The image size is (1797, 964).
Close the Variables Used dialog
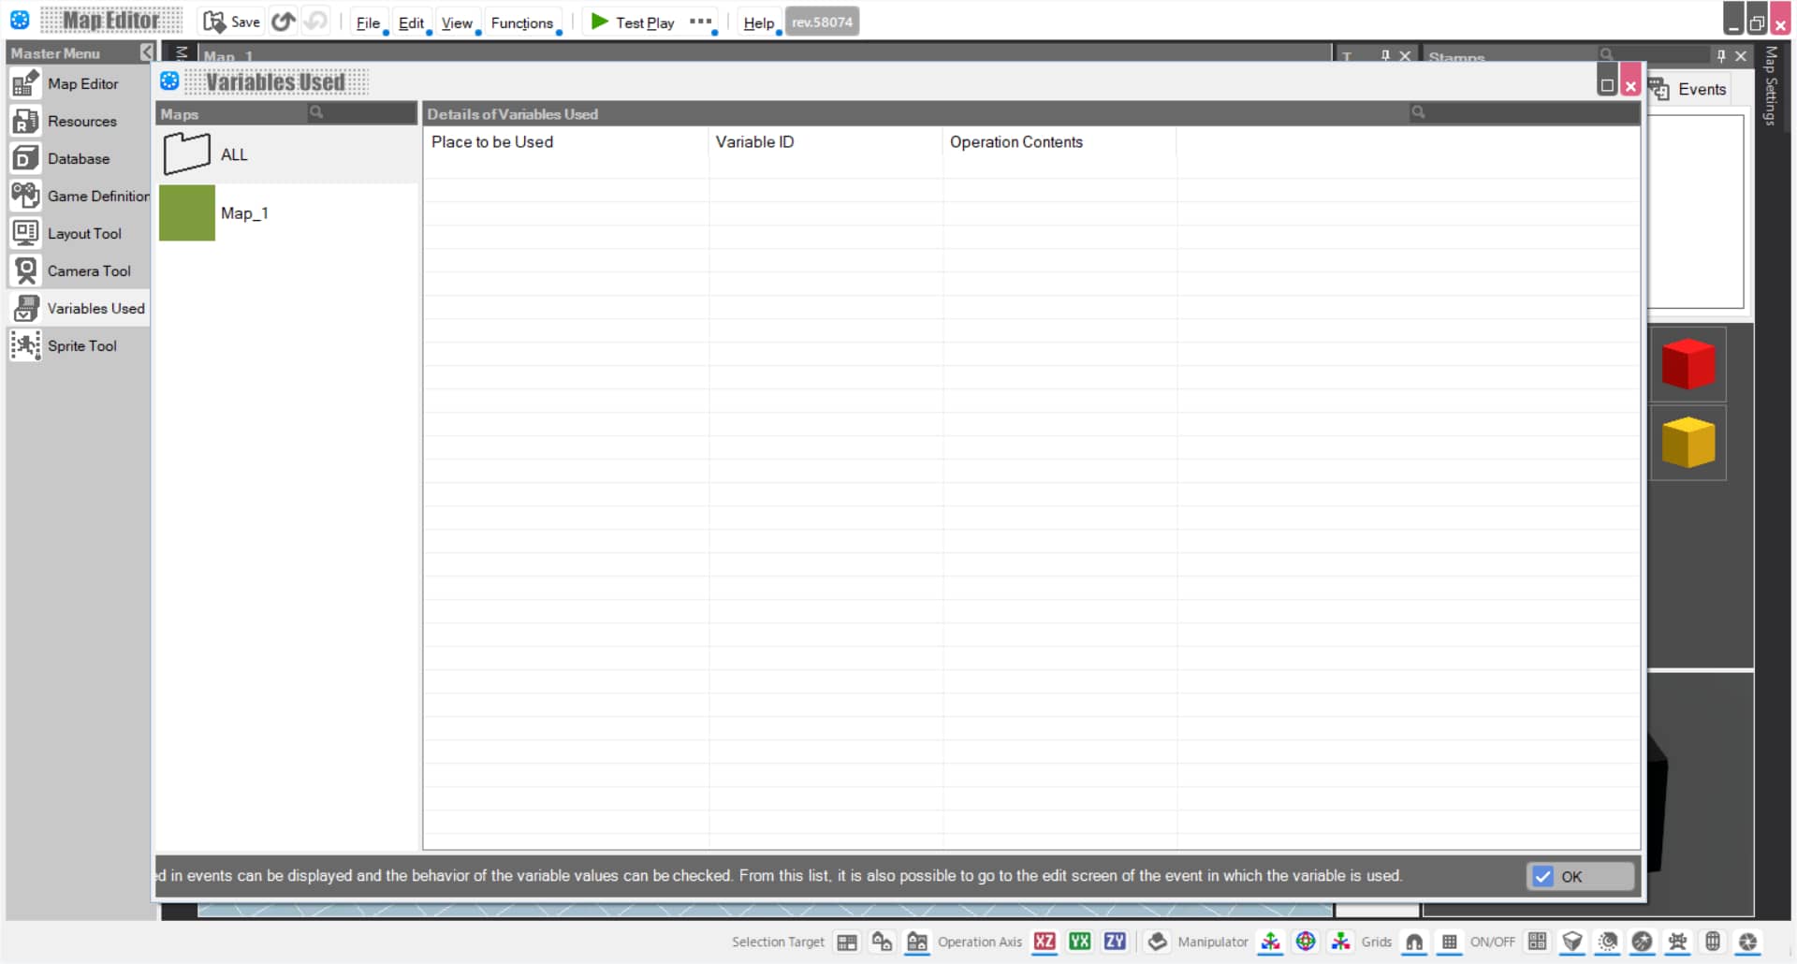tap(1630, 80)
